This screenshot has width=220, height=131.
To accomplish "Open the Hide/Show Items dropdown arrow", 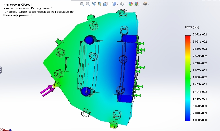I will pos(126,4).
